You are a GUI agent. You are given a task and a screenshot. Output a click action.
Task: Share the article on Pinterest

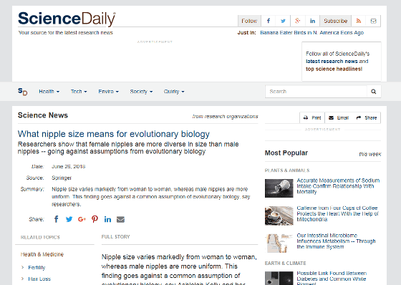95,219
